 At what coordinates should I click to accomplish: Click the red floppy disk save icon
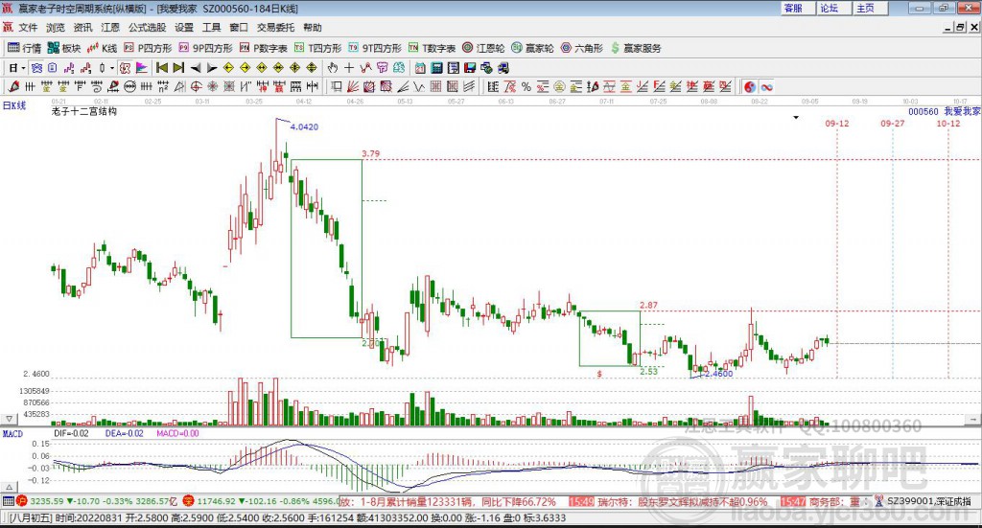point(470,68)
